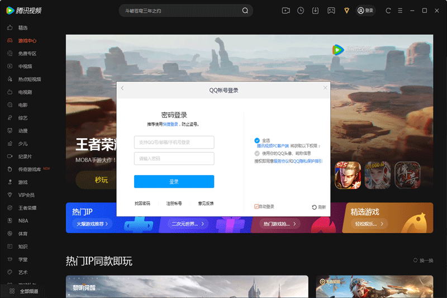Open the hamburger main menu icon

[x=401, y=11]
